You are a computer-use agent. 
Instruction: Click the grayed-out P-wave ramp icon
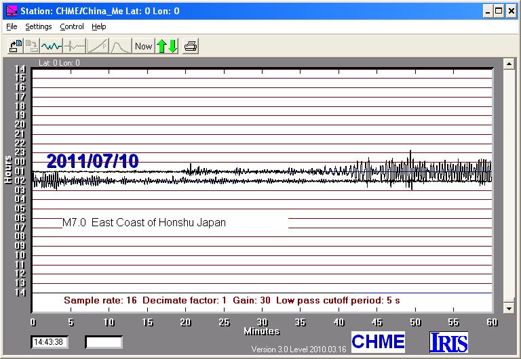tap(98, 46)
